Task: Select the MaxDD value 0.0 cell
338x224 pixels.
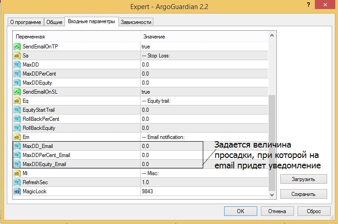Action: click(204, 65)
